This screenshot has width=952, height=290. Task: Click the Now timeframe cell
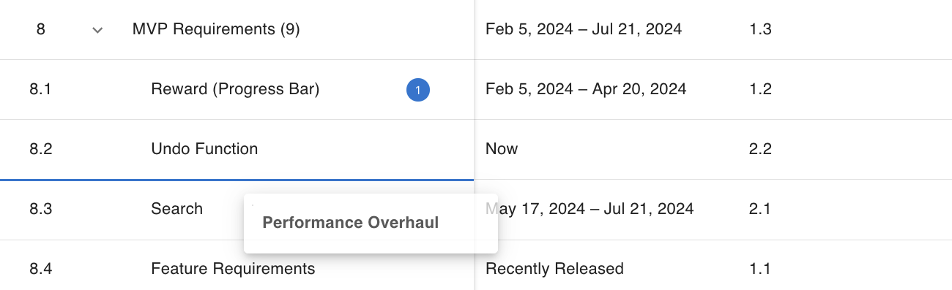coord(502,150)
